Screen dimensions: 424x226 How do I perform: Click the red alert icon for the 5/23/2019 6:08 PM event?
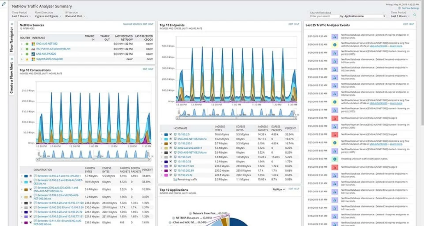point(335,118)
